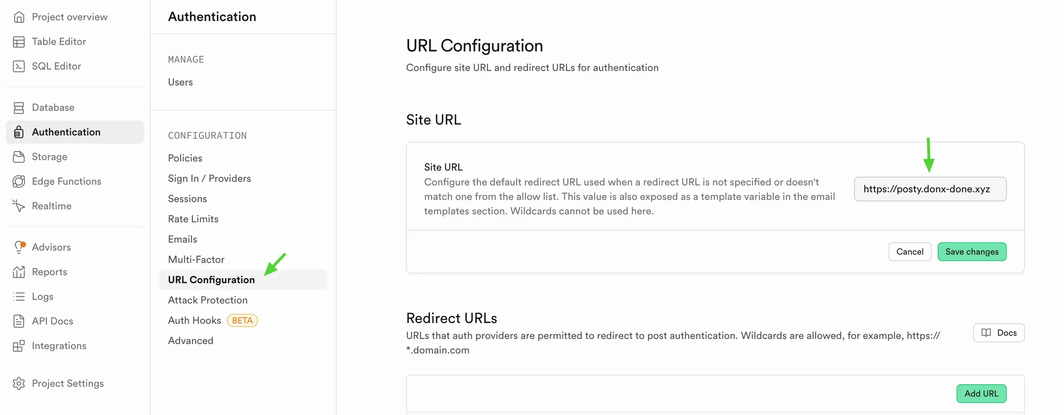Select Auth Hooks BETA menu item

tap(213, 320)
